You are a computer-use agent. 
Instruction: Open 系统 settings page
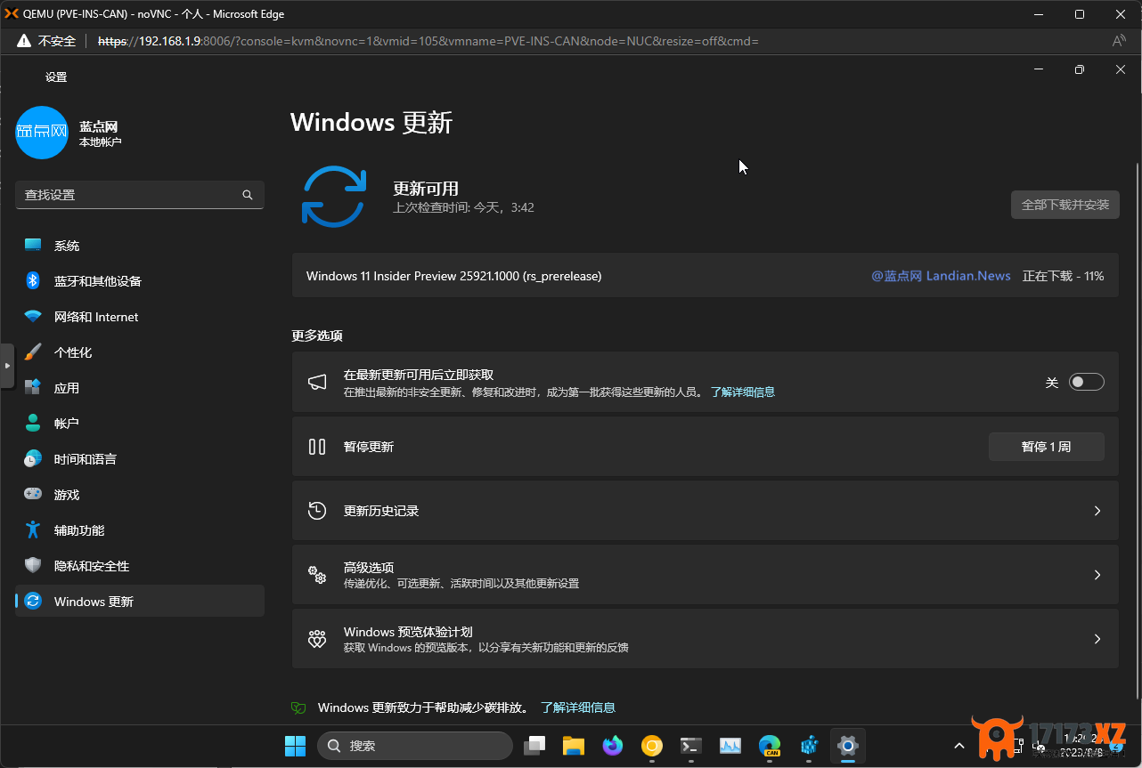(140, 245)
